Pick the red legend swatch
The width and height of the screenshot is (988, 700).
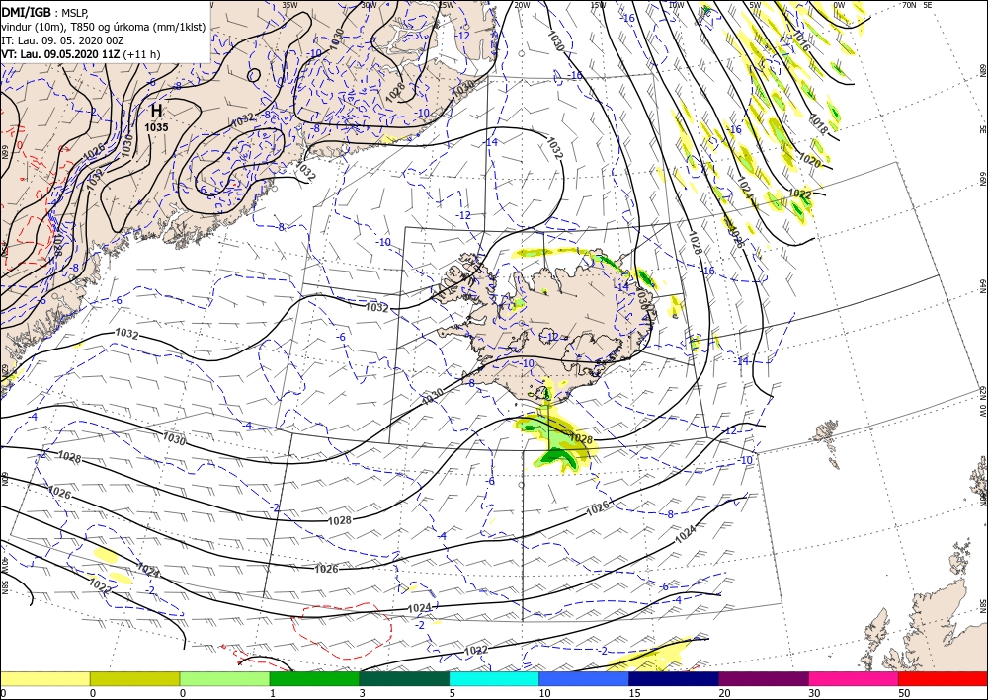pos(944,678)
